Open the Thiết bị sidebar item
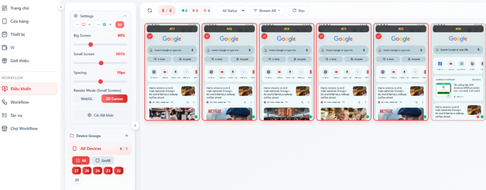 tap(19, 34)
